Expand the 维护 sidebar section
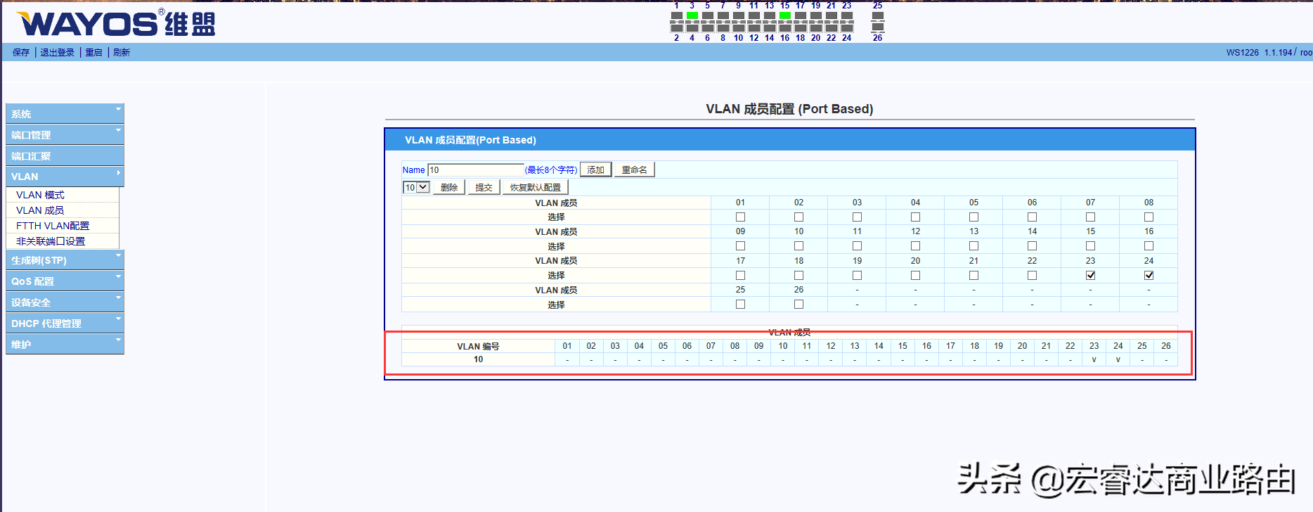1313x512 pixels. [x=65, y=345]
